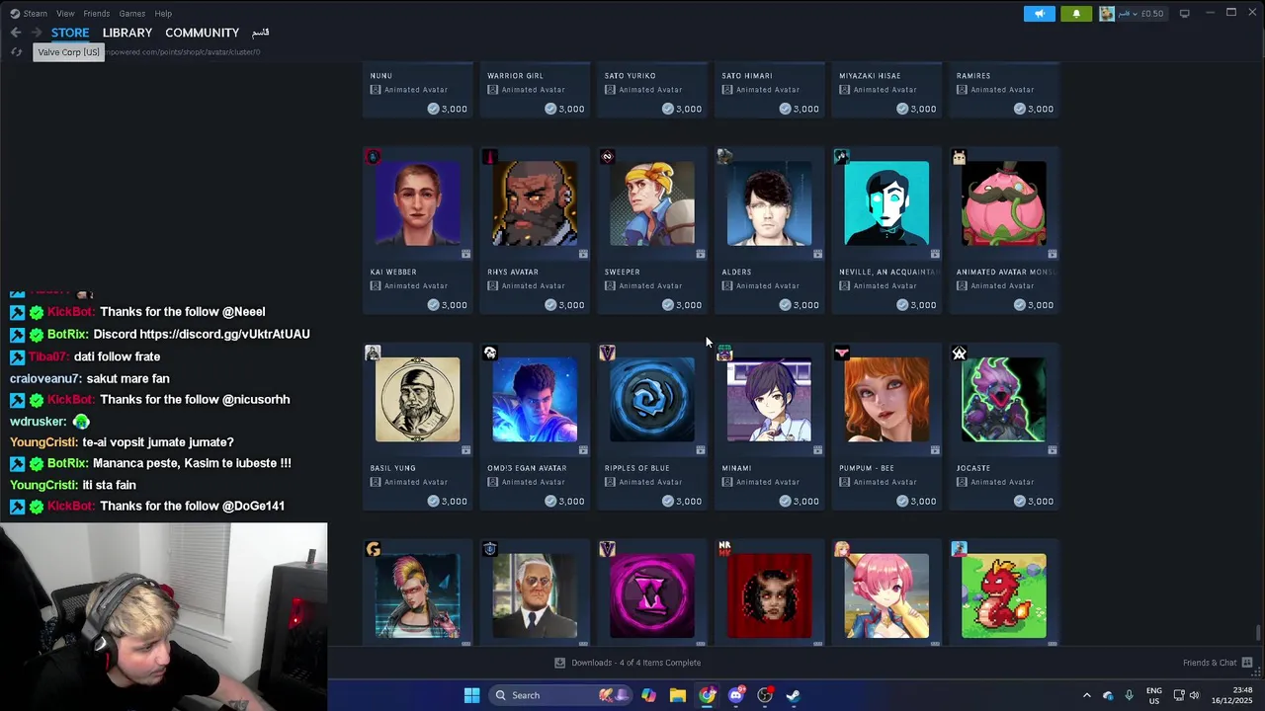This screenshot has width=1265, height=711.
Task: Open the Games menu
Action: pos(132,14)
